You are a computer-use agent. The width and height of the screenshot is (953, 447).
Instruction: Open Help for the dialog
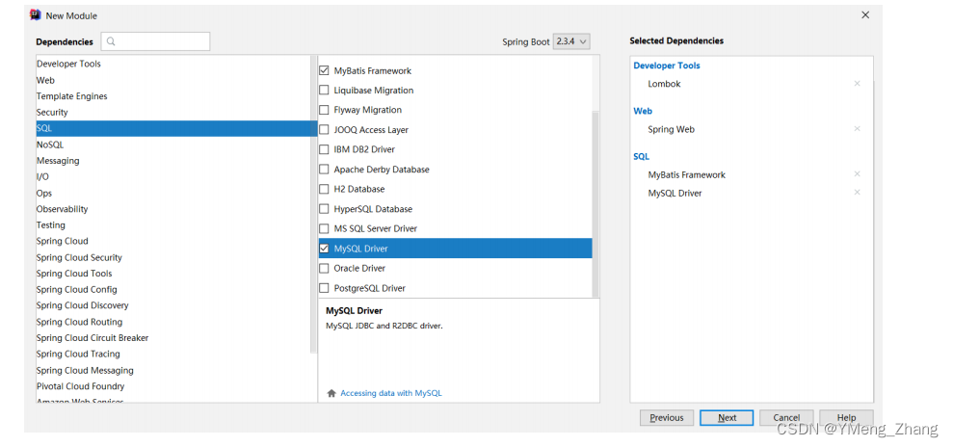point(846,418)
